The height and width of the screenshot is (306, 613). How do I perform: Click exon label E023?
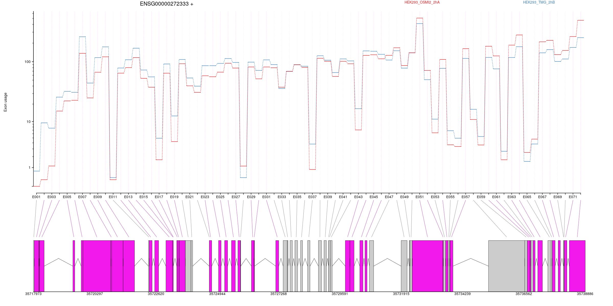205,197
